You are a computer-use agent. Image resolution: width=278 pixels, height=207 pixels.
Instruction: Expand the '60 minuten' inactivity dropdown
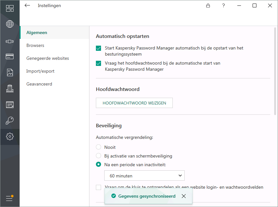(144, 175)
